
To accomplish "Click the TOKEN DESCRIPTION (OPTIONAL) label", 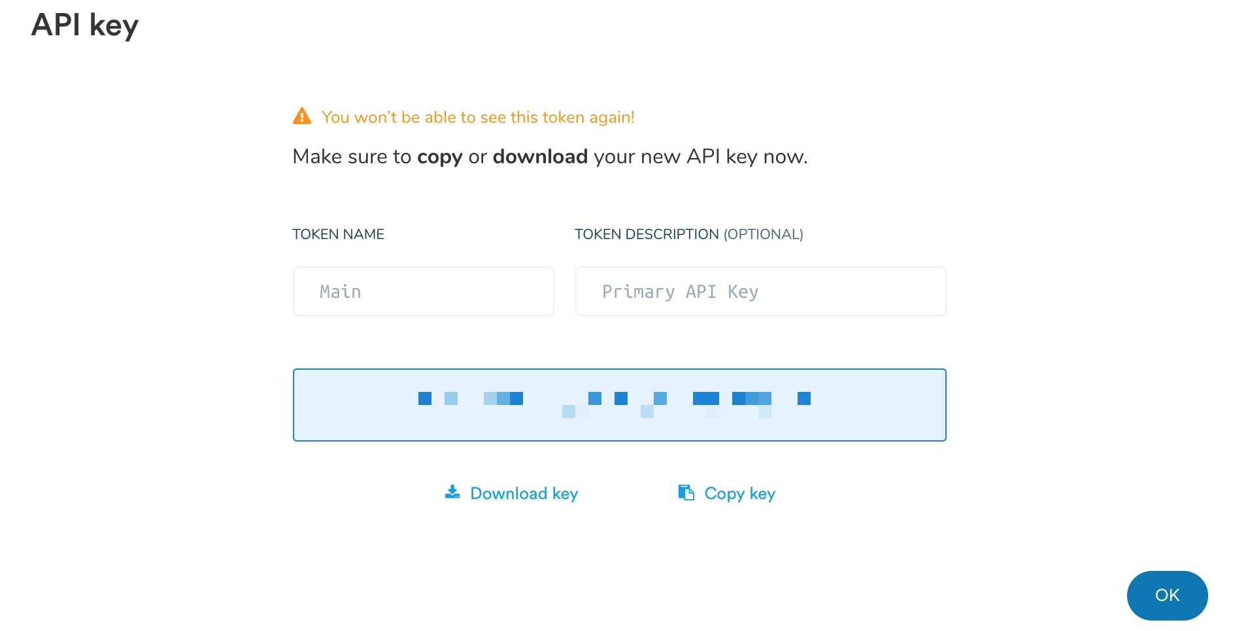I will click(688, 234).
